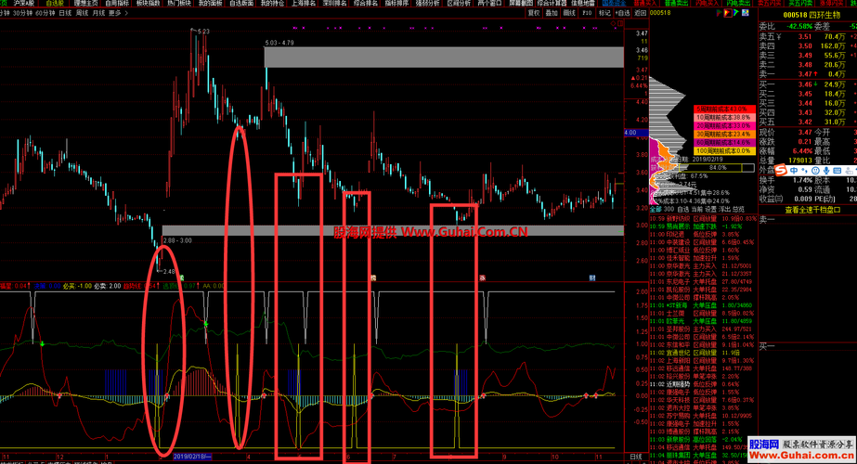The height and width of the screenshot is (464, 857).
Task: Click 标记 chart toolbar button
Action: pos(604,13)
